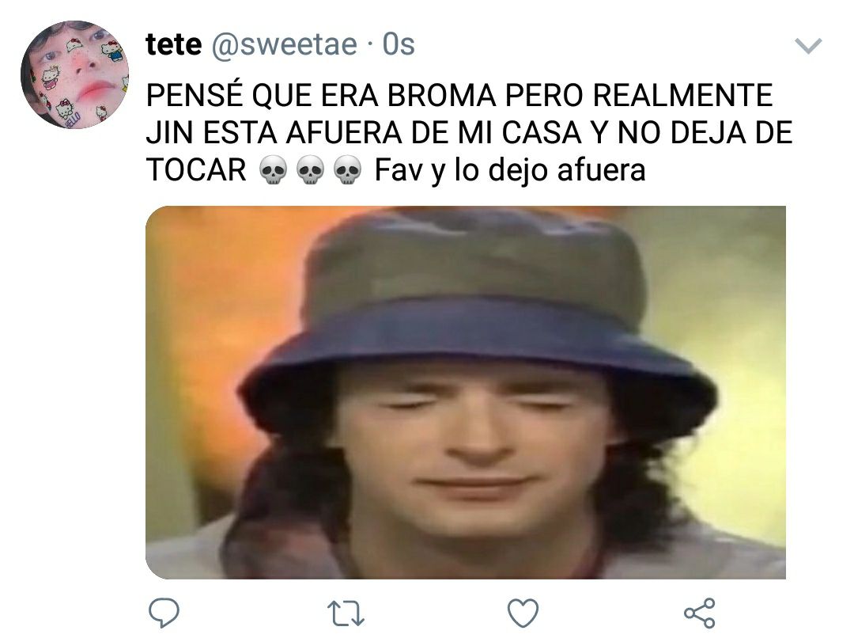Click the word TOCAR in the tweet

pyautogui.click(x=197, y=170)
